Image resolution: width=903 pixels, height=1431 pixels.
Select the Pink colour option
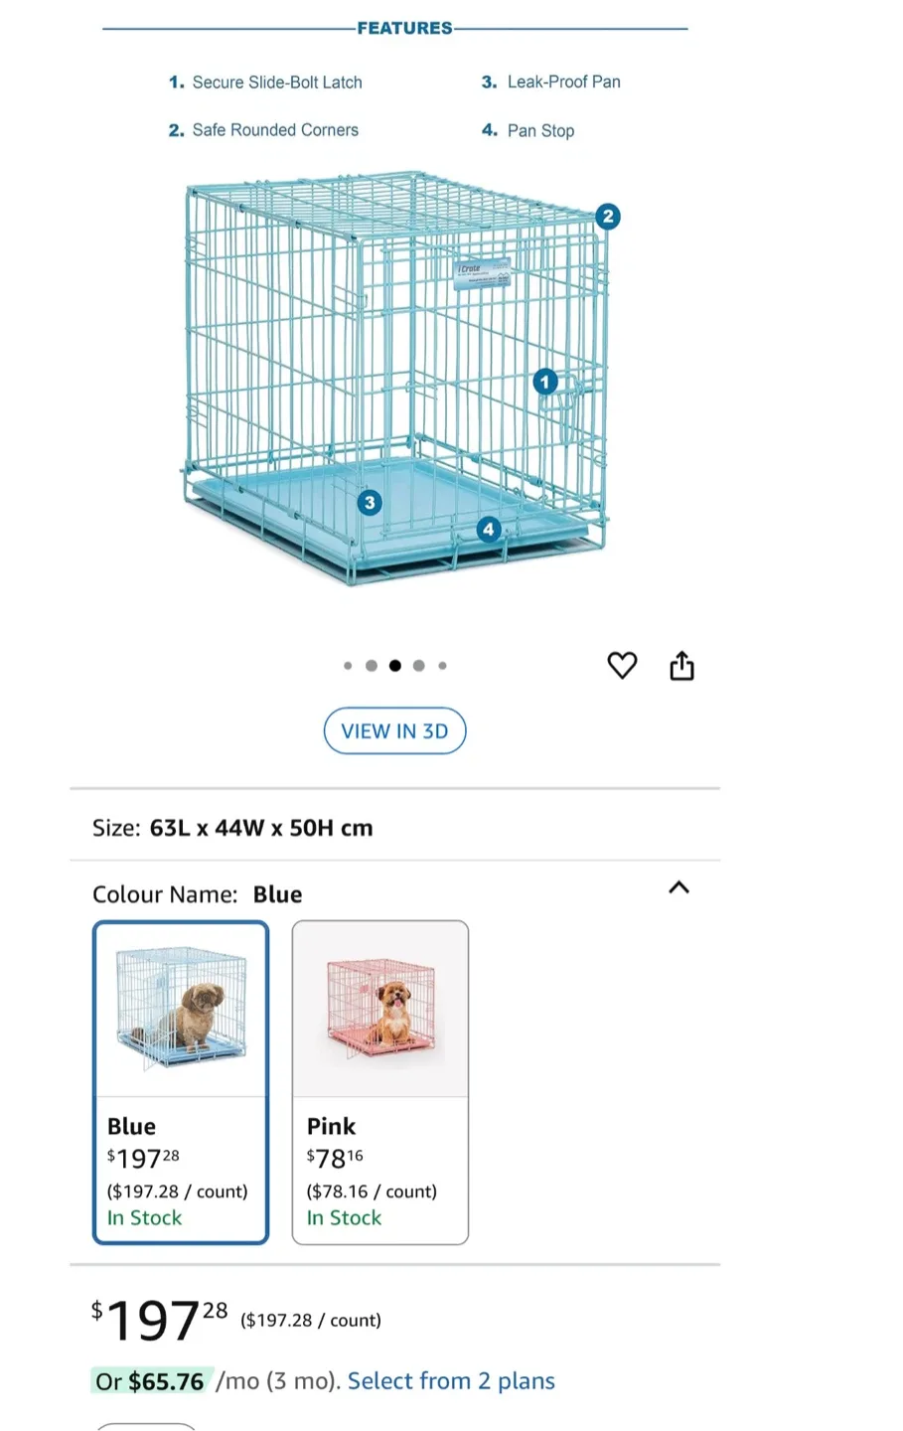pyautogui.click(x=379, y=1081)
